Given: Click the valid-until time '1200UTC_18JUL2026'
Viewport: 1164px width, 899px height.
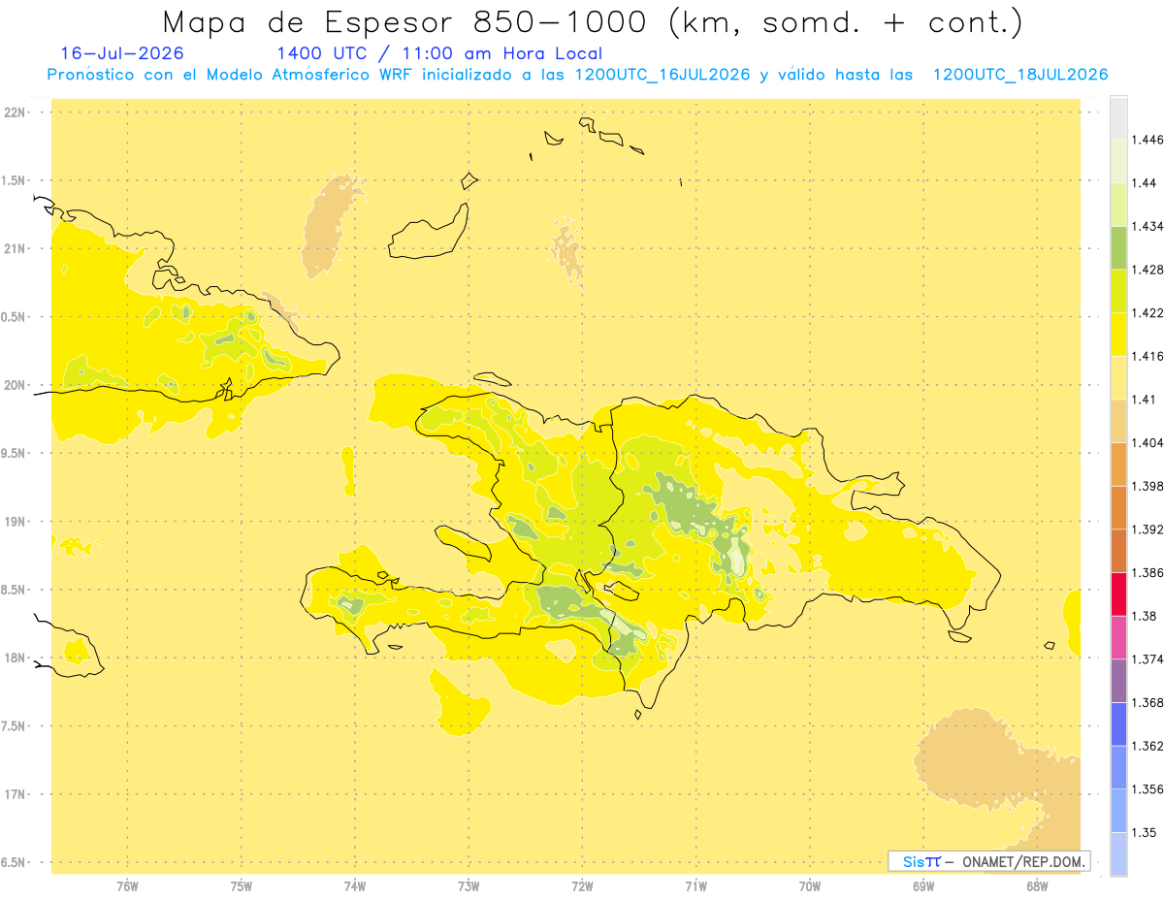Looking at the screenshot, I should [x=1019, y=75].
